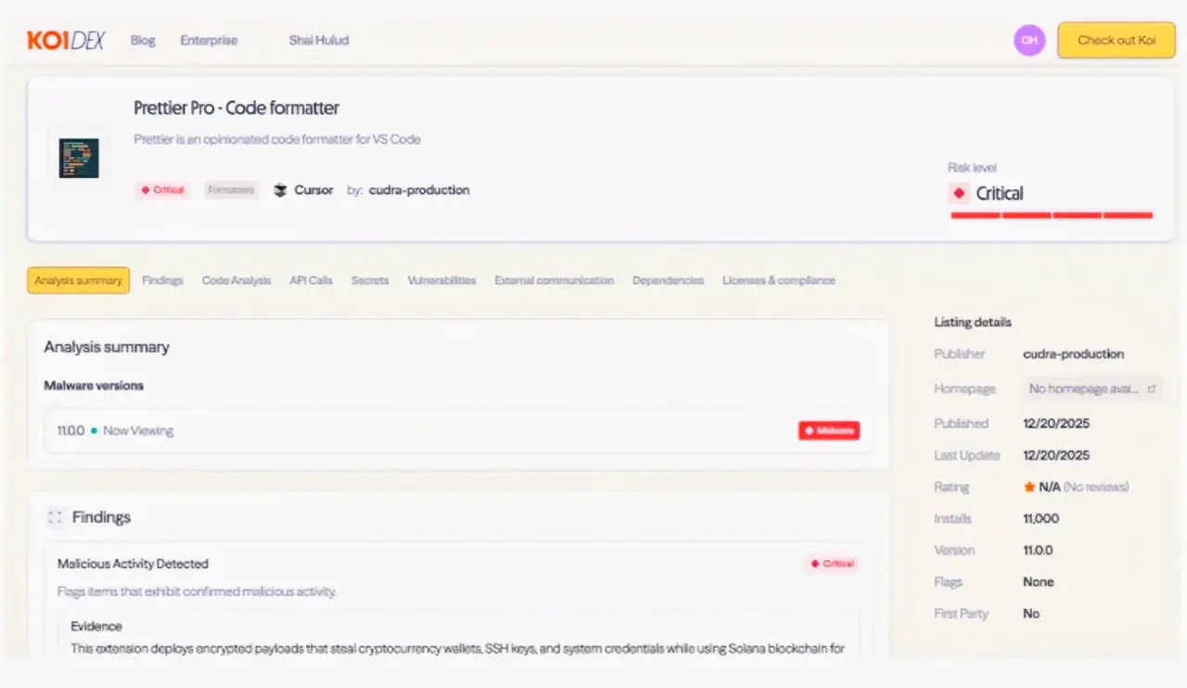Click the KOIDEX logo
The height and width of the screenshot is (688, 1187).
(x=66, y=41)
